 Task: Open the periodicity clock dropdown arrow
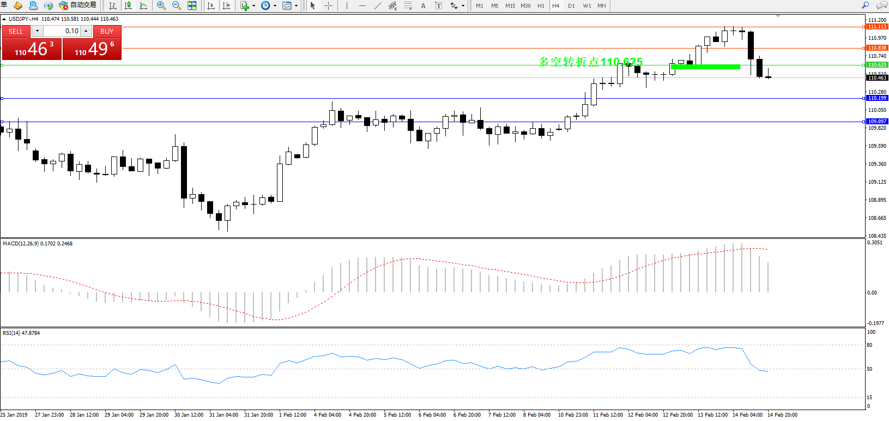pyautogui.click(x=275, y=6)
